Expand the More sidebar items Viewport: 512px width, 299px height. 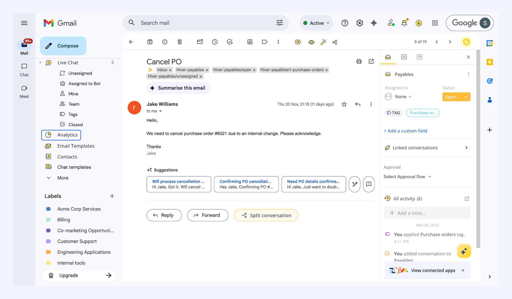(63, 178)
